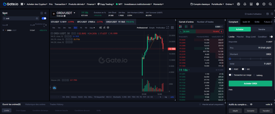Image resolution: width=275 pixels, height=114 pixels.
Task: Toggle the blue switch in Spot panel
Action: coord(44,18)
